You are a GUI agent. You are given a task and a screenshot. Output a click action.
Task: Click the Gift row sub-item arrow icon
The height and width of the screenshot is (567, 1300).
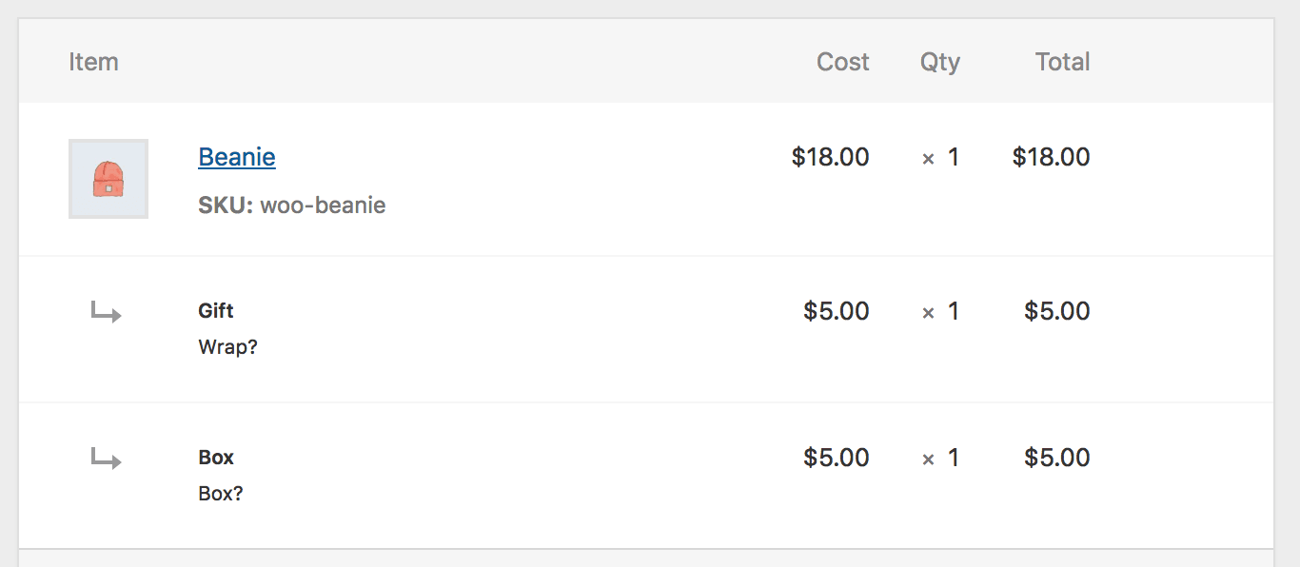(x=106, y=311)
